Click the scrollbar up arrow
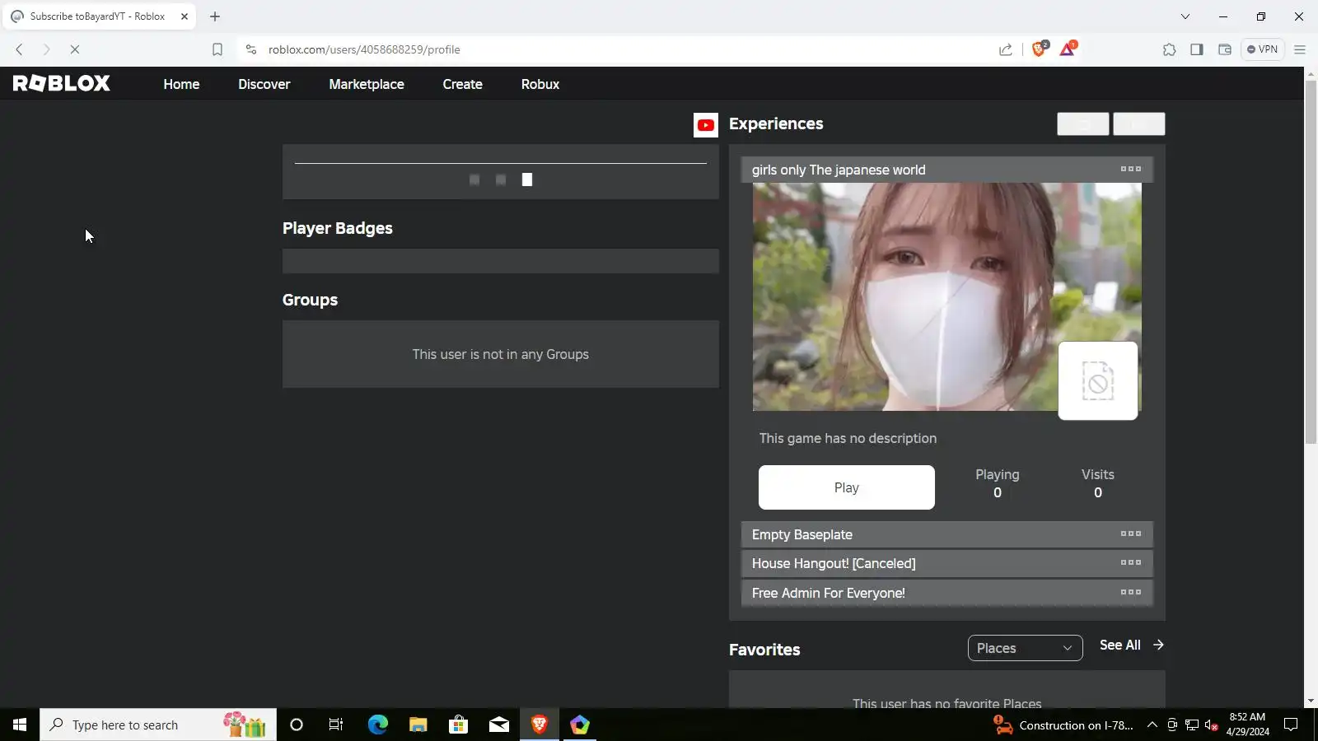The image size is (1318, 741). [x=1311, y=72]
